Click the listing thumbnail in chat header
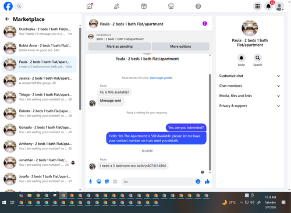Image resolution: width=291 pixels, height=213 pixels. 94,24
